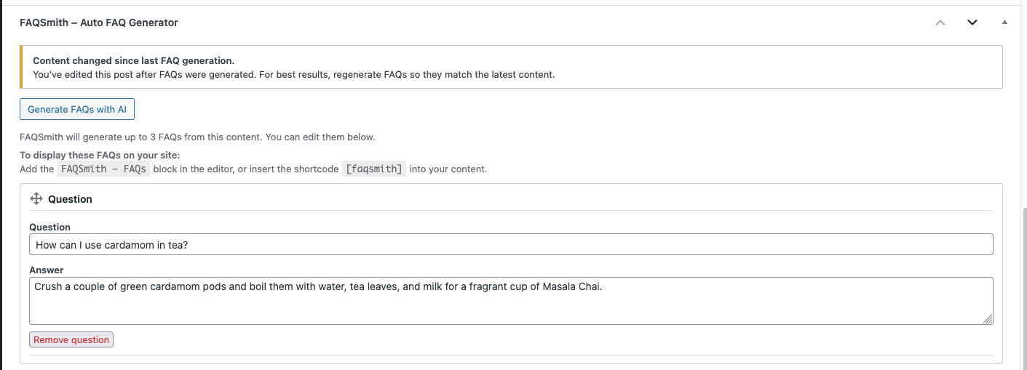Image resolution: width=1027 pixels, height=370 pixels.
Task: Collapse the FAQSmith panel with triangle toggle
Action: (1004, 23)
